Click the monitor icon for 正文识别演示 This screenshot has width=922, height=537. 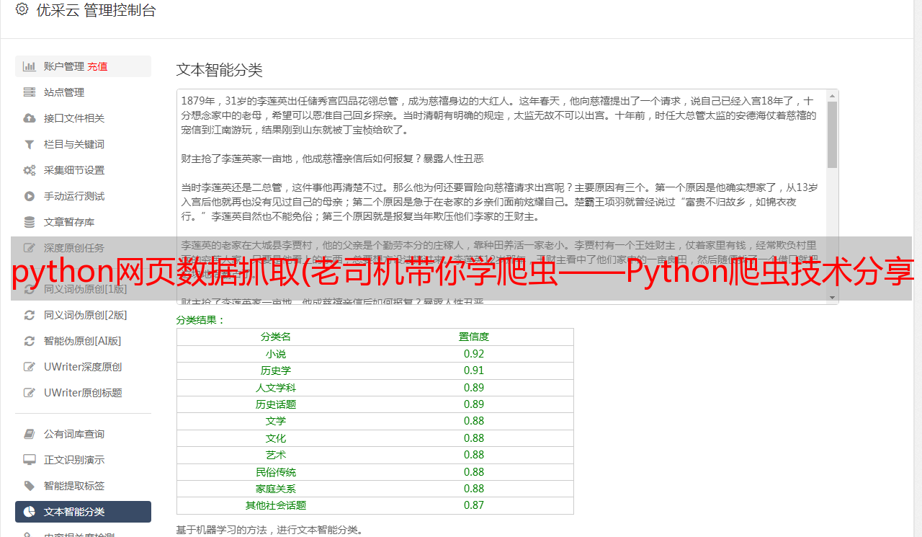point(30,460)
